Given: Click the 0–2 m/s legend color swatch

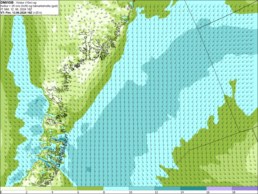Looking at the screenshot, I should click(13, 188).
